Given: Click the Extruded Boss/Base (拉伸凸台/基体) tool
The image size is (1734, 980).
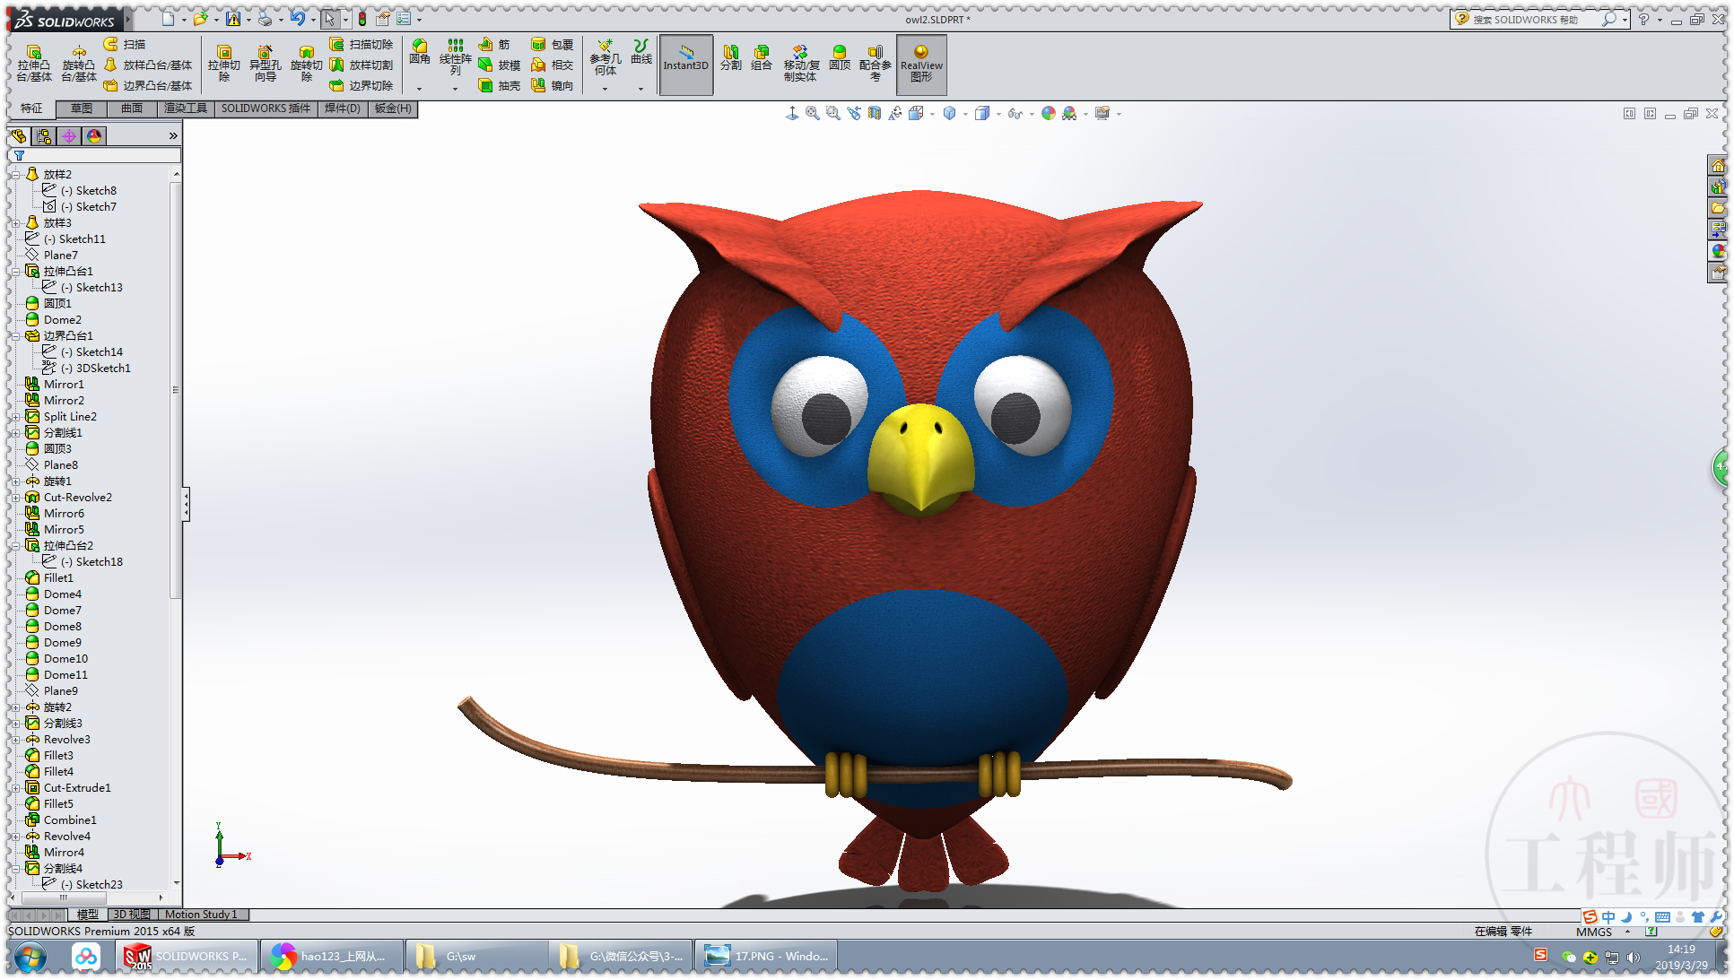Looking at the screenshot, I should coord(33,63).
